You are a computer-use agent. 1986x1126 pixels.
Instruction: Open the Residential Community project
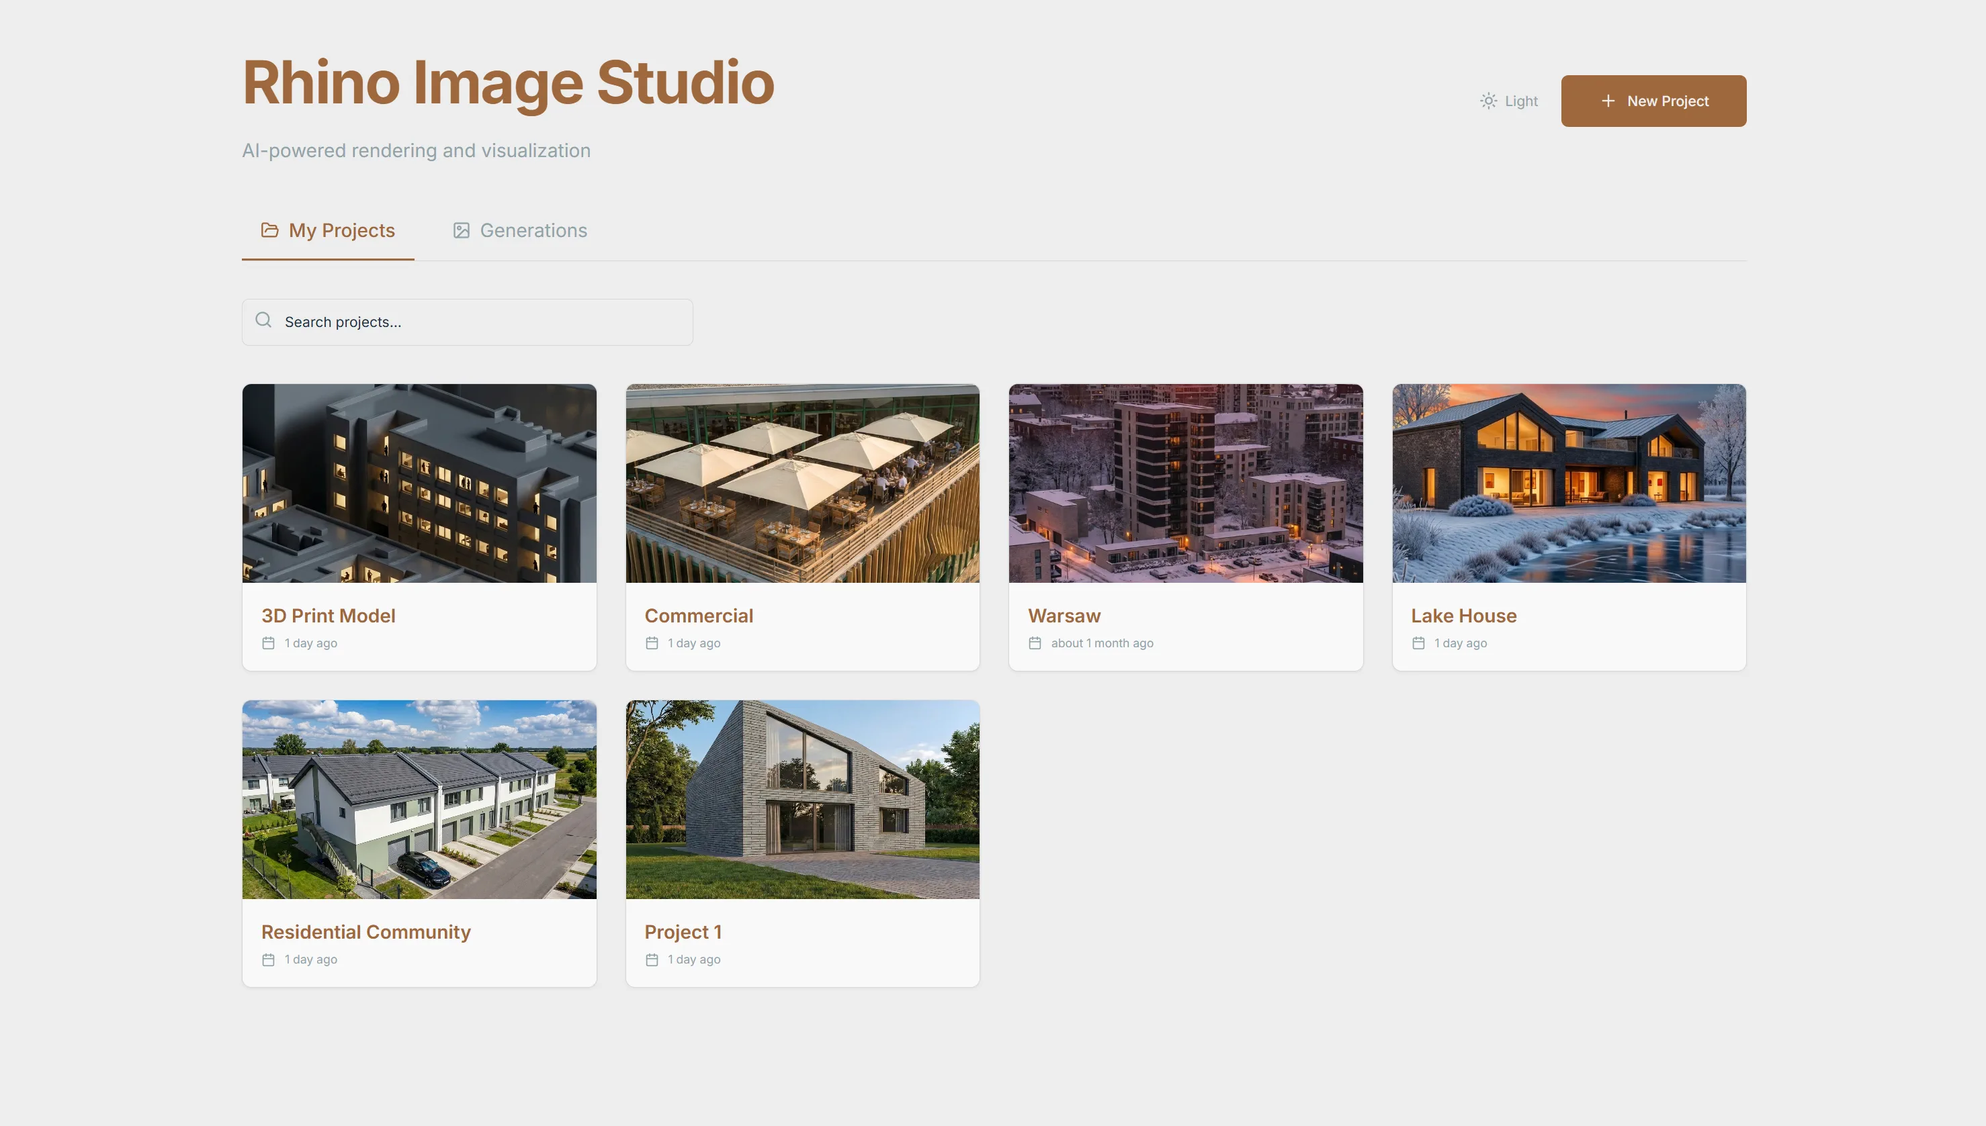(419, 843)
